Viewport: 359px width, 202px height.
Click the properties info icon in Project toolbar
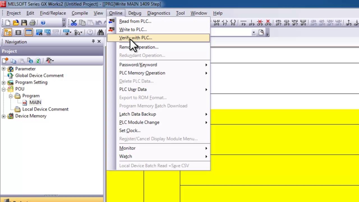[30, 61]
